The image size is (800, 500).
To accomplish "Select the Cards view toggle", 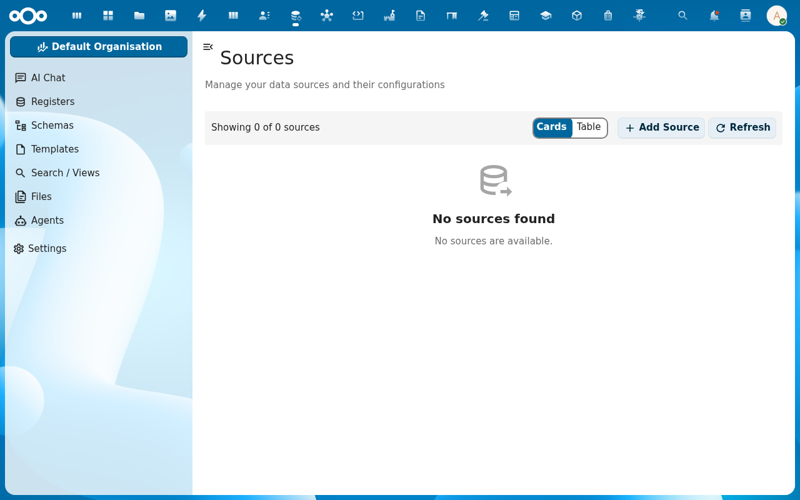I will (x=552, y=127).
